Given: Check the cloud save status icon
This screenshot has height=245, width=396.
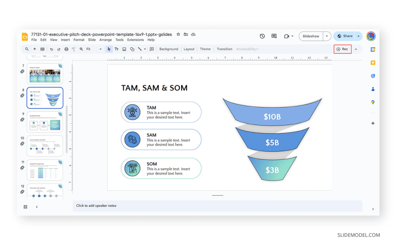Looking at the screenshot, I should 193,34.
